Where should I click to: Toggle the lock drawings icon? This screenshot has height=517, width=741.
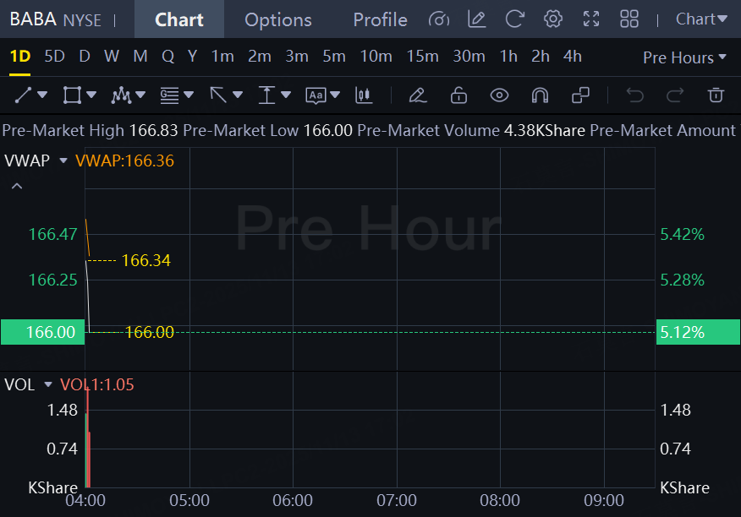click(458, 95)
